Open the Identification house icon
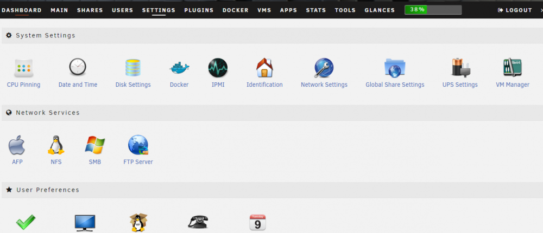 point(264,67)
